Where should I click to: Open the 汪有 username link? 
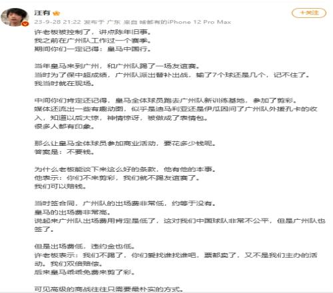click(42, 13)
